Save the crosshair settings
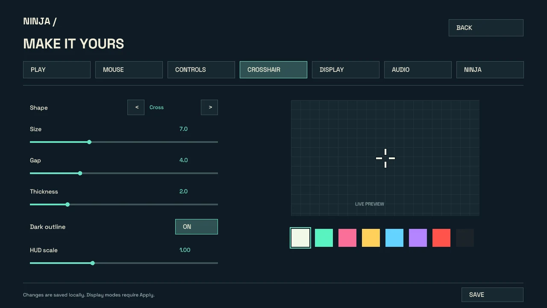Image resolution: width=547 pixels, height=308 pixels. point(492,295)
